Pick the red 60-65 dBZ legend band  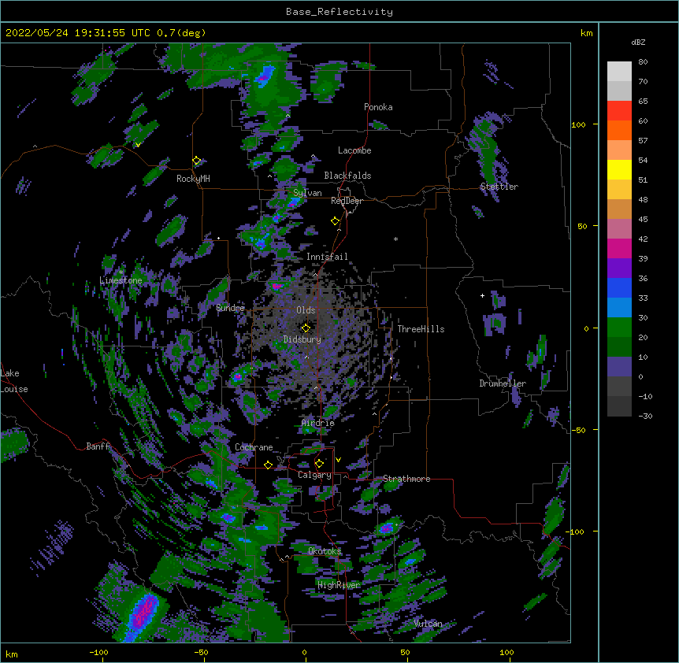(x=619, y=111)
